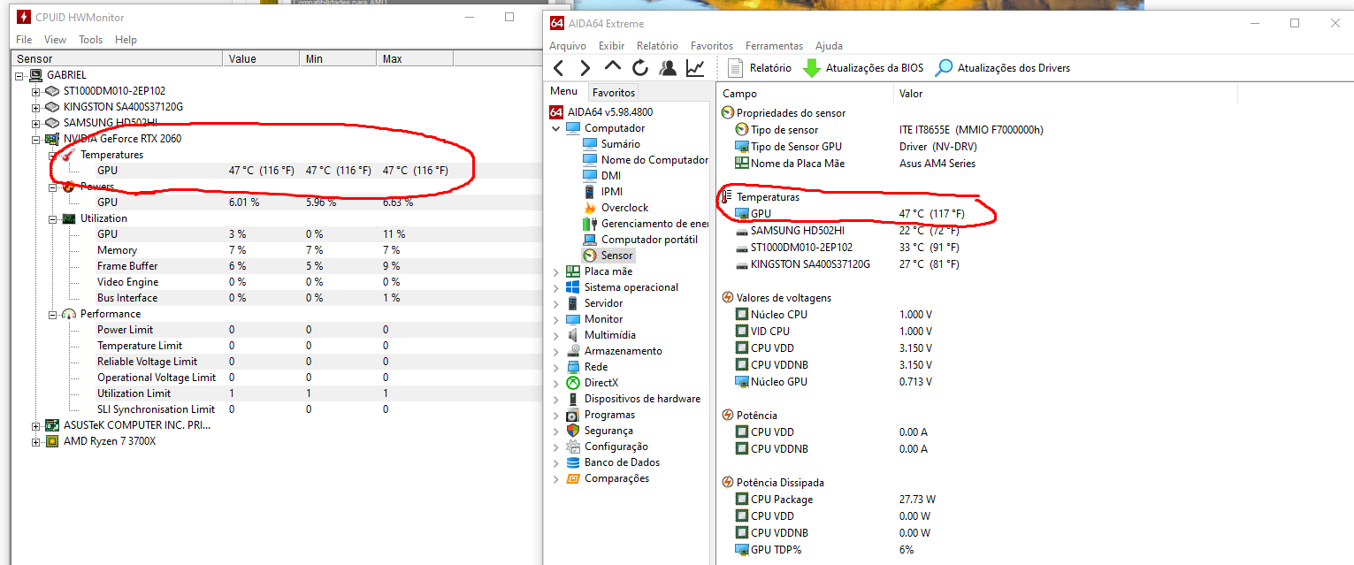Click the Overclock flame icon
The image size is (1354, 565).
590,208
